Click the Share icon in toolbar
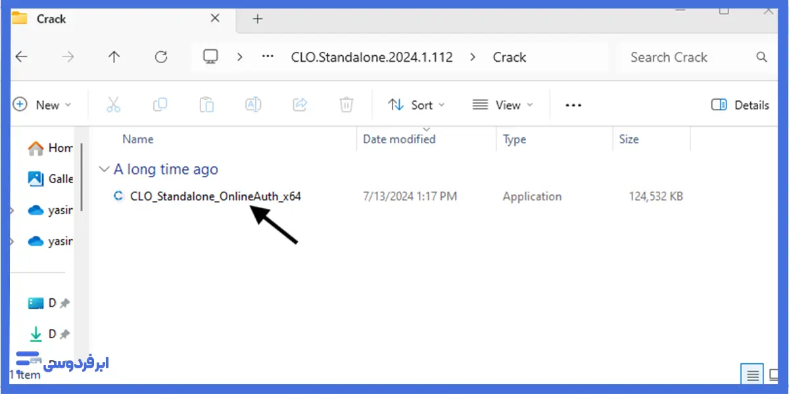This screenshot has width=789, height=394. [300, 104]
